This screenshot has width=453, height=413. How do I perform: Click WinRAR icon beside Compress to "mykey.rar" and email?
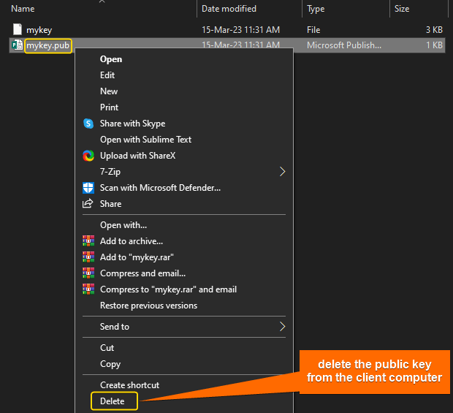[x=88, y=289]
